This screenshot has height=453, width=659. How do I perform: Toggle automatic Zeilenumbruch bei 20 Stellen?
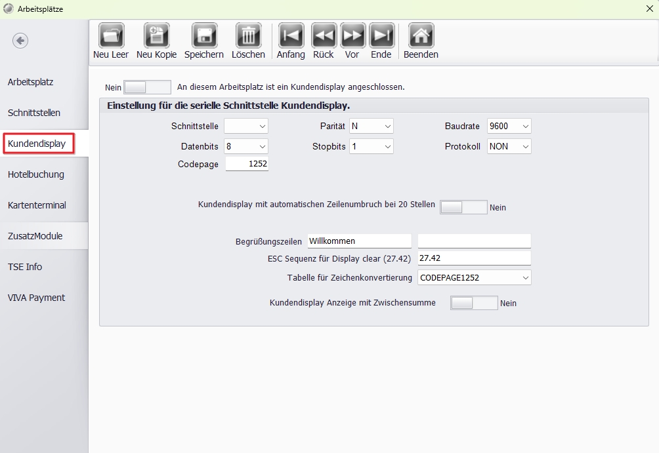point(463,207)
